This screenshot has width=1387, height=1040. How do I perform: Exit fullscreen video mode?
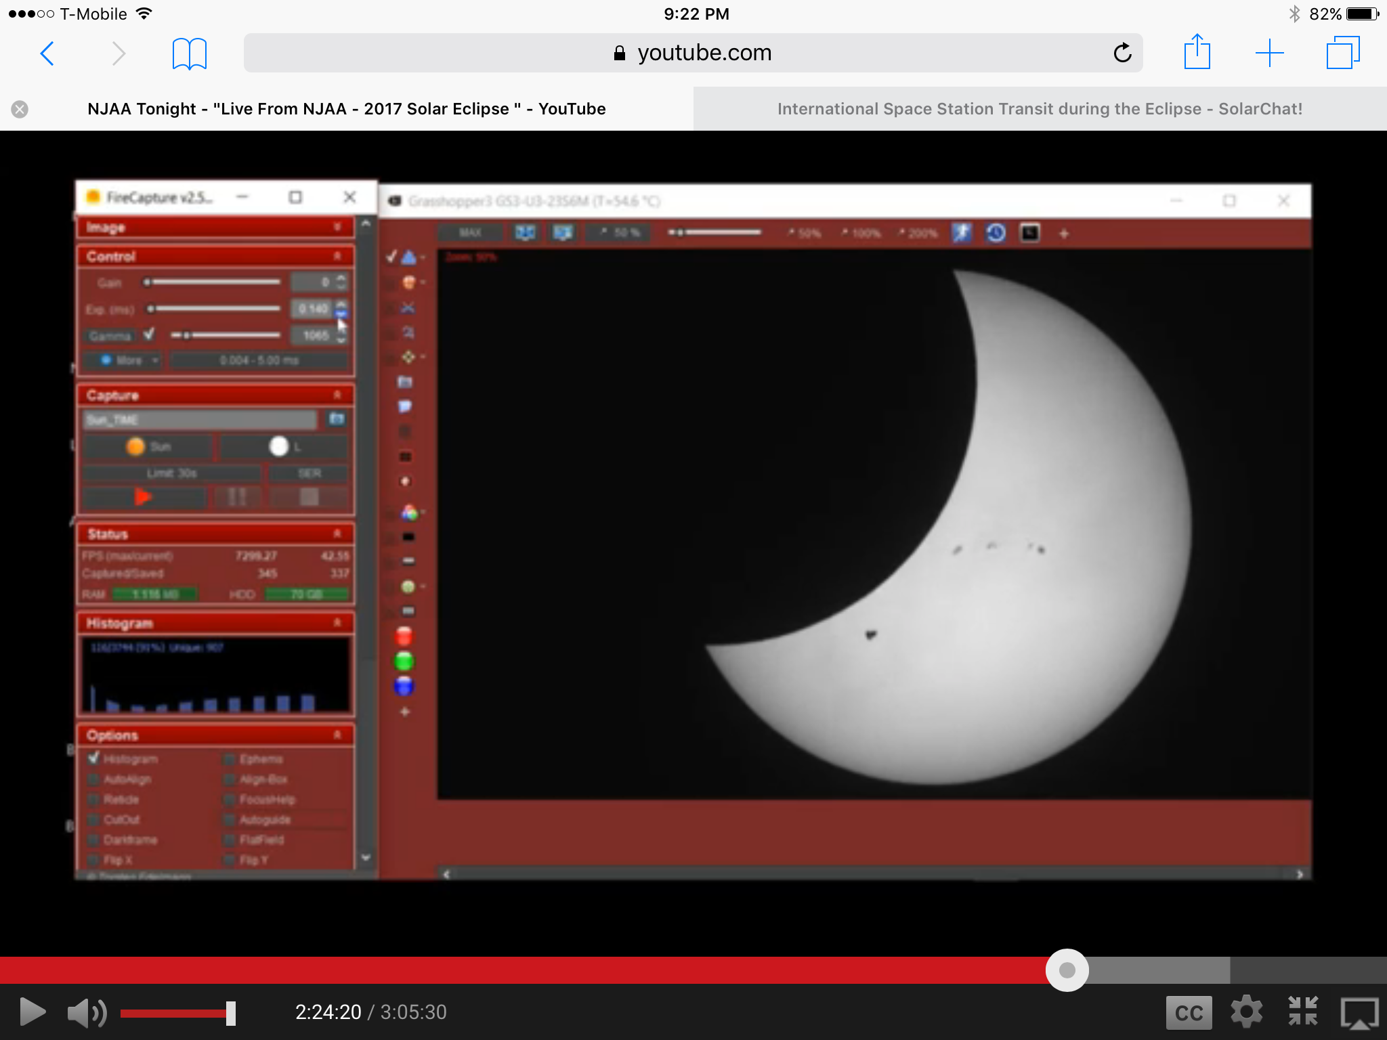point(1303,1011)
